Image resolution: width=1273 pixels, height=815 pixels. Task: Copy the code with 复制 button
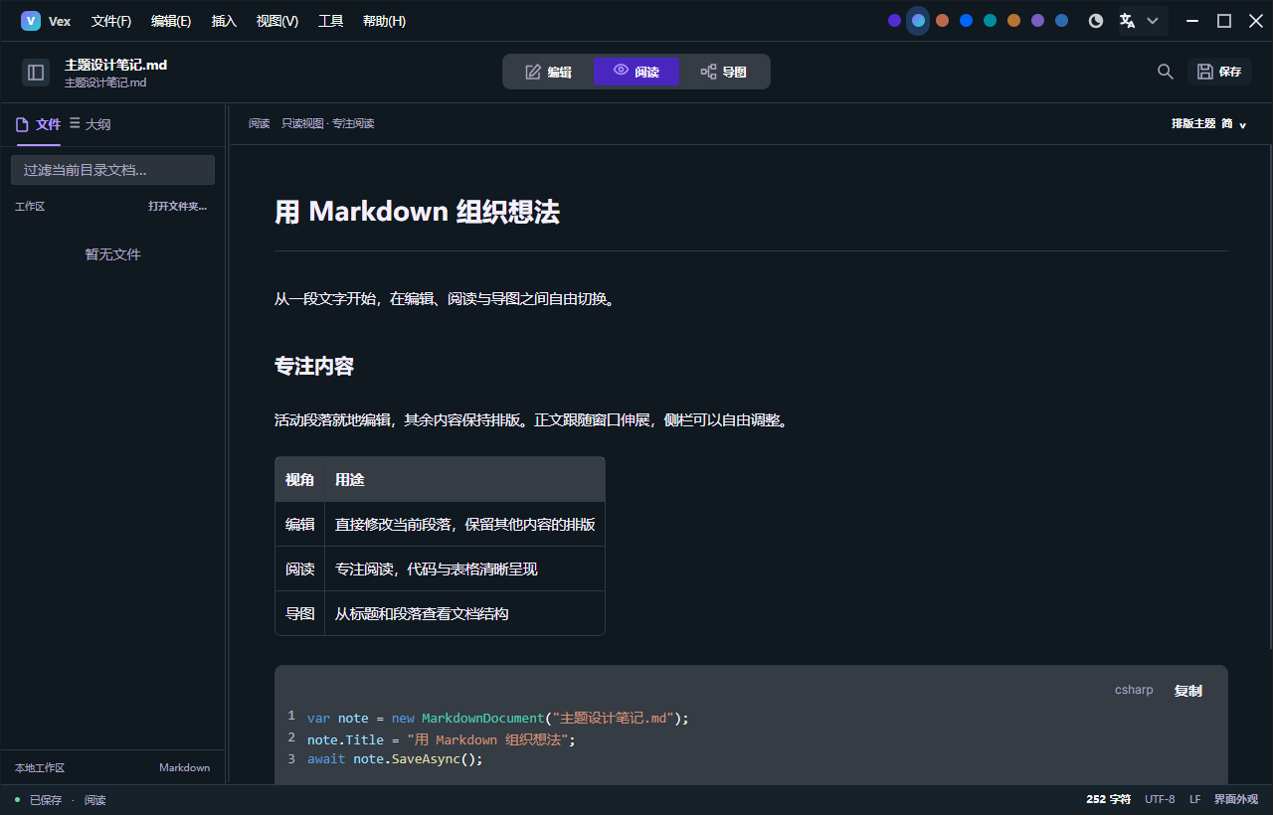[1188, 691]
